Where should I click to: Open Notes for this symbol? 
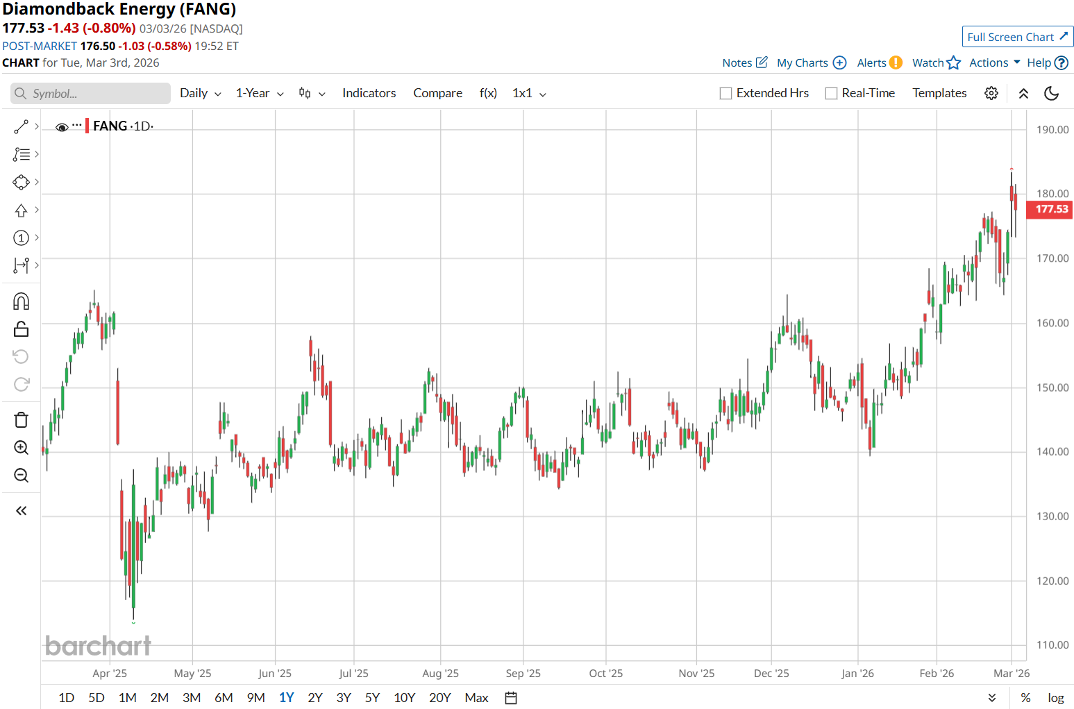point(745,62)
